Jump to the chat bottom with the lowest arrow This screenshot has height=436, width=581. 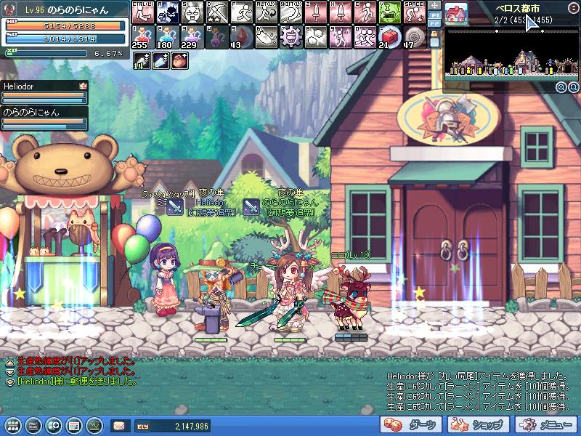click(x=10, y=382)
